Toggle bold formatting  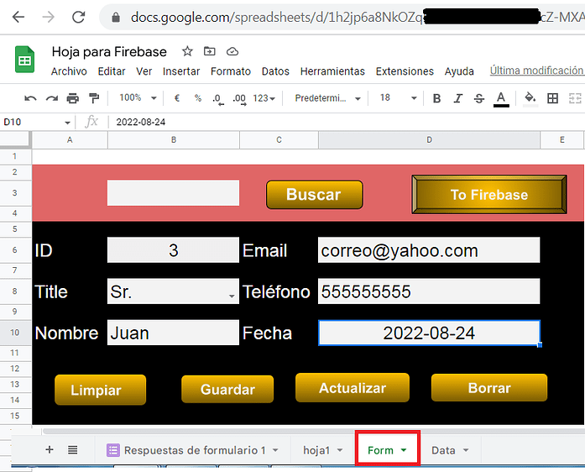click(436, 98)
